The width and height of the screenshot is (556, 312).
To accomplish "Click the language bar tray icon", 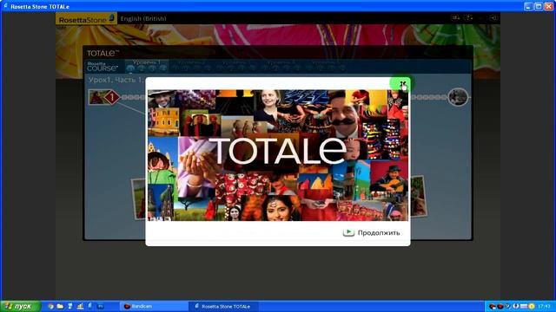I will click(523, 306).
